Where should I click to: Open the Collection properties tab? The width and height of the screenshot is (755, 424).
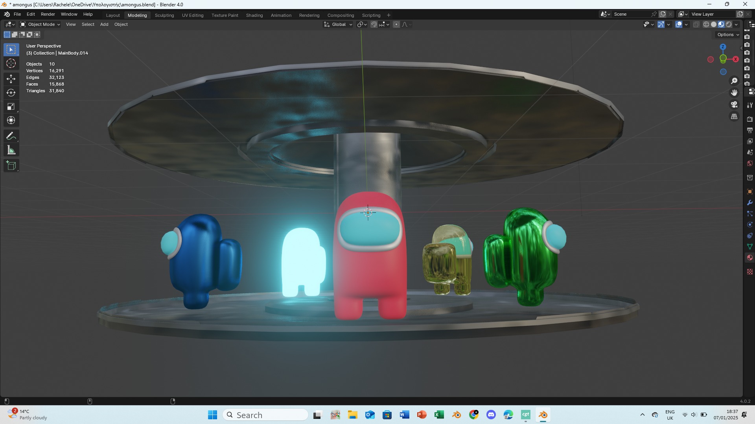750,177
